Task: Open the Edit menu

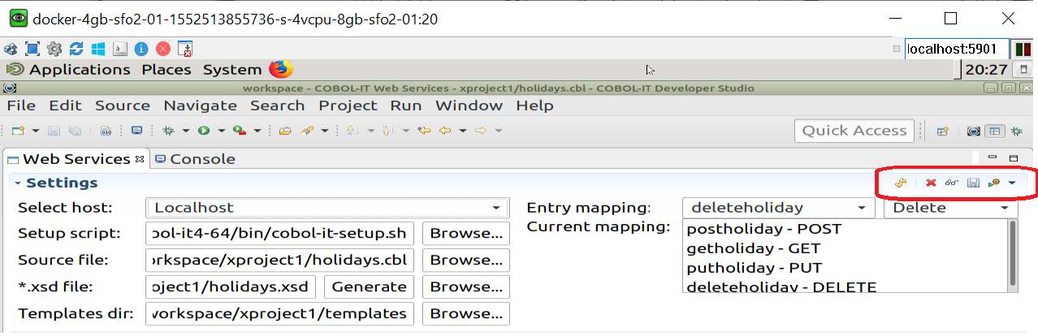Action: click(65, 106)
